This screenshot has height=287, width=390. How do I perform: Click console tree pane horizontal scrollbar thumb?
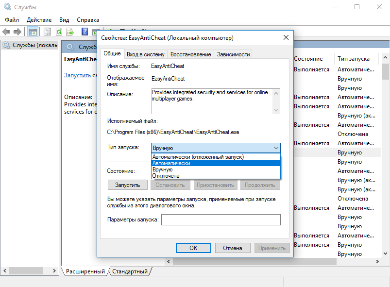(26, 270)
